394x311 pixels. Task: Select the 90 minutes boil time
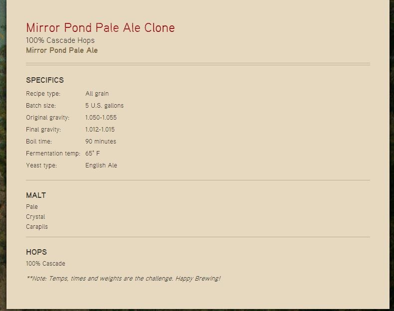point(101,142)
